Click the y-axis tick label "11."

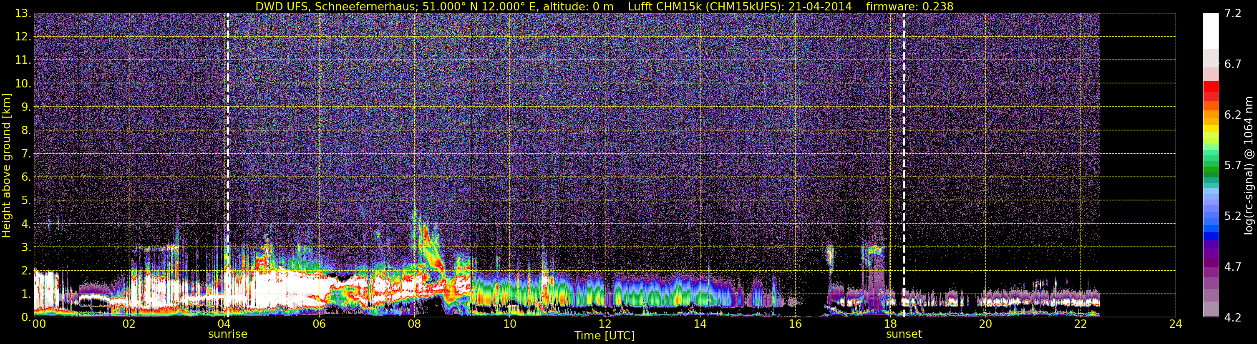point(23,60)
